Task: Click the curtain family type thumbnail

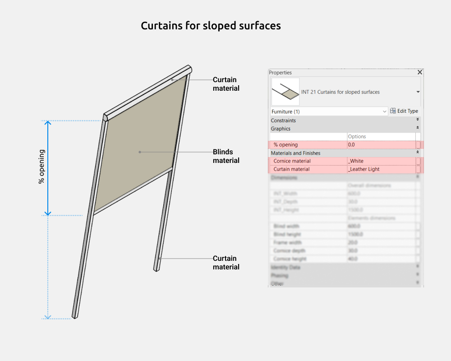Action: (x=285, y=92)
